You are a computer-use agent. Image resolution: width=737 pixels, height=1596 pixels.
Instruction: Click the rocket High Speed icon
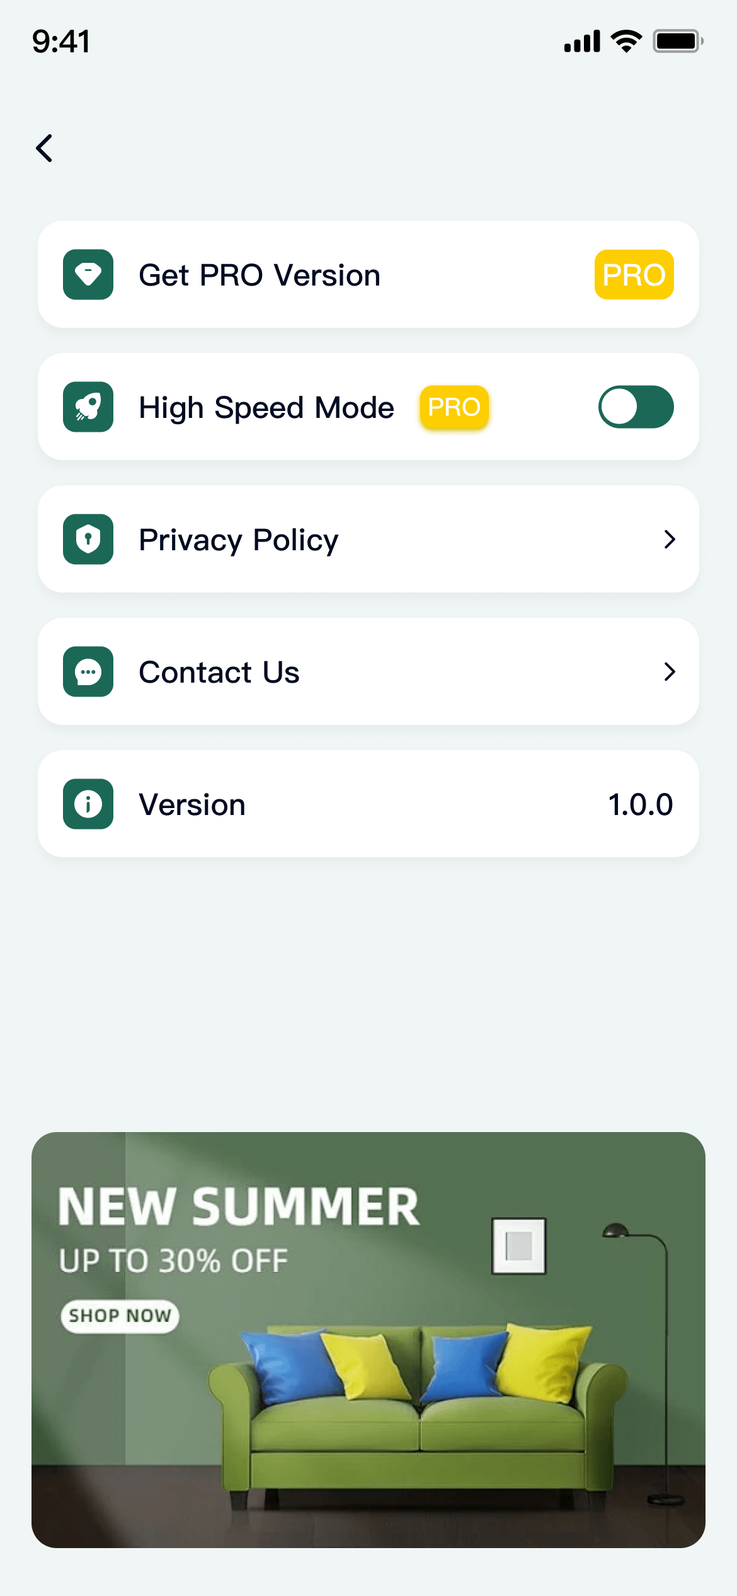click(x=88, y=407)
